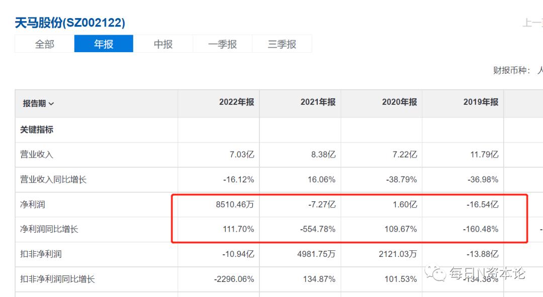The width and height of the screenshot is (543, 297).
Task: Click the 2021年报 column header
Action: pyautogui.click(x=318, y=102)
